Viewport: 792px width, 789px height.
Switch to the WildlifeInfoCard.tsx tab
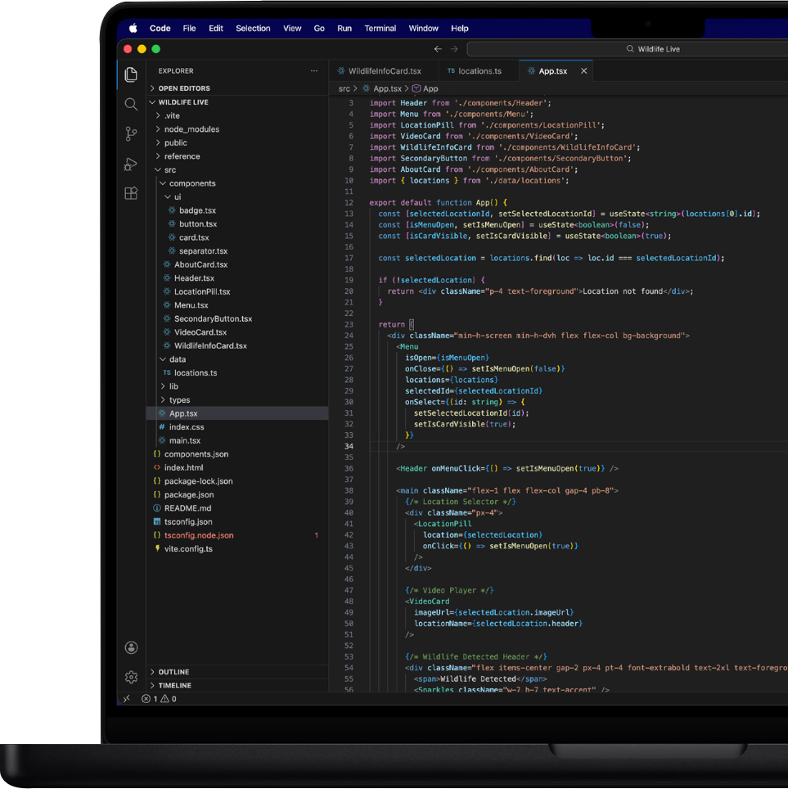pyautogui.click(x=383, y=71)
